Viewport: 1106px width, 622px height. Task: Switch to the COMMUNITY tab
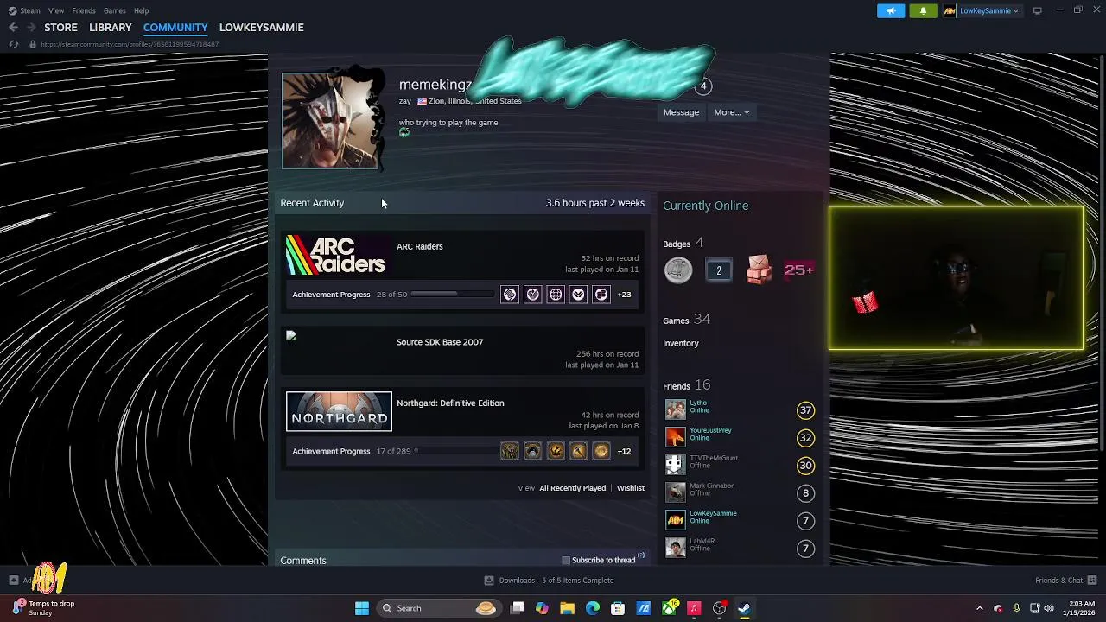pos(175,28)
